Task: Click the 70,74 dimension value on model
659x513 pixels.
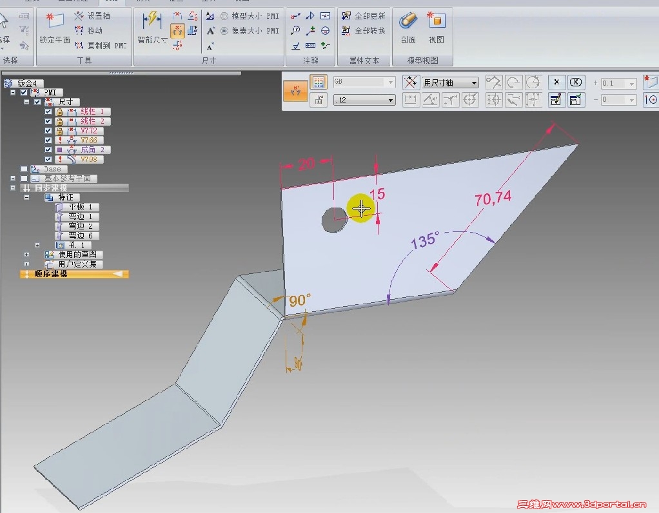Action: tap(493, 198)
